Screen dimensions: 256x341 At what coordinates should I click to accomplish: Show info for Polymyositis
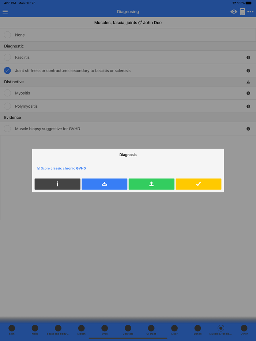pos(248,107)
